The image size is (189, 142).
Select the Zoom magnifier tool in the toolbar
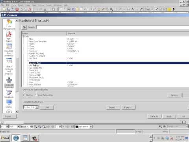[111, 9]
